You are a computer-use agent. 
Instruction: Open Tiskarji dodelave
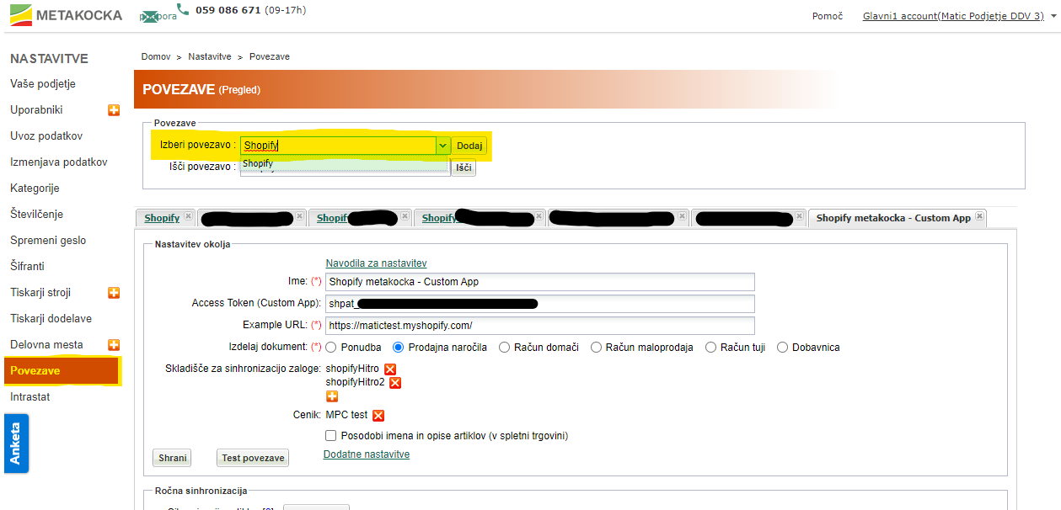[x=51, y=319]
